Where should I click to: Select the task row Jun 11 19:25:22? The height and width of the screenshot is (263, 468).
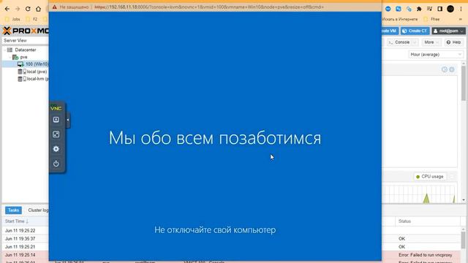point(26,231)
